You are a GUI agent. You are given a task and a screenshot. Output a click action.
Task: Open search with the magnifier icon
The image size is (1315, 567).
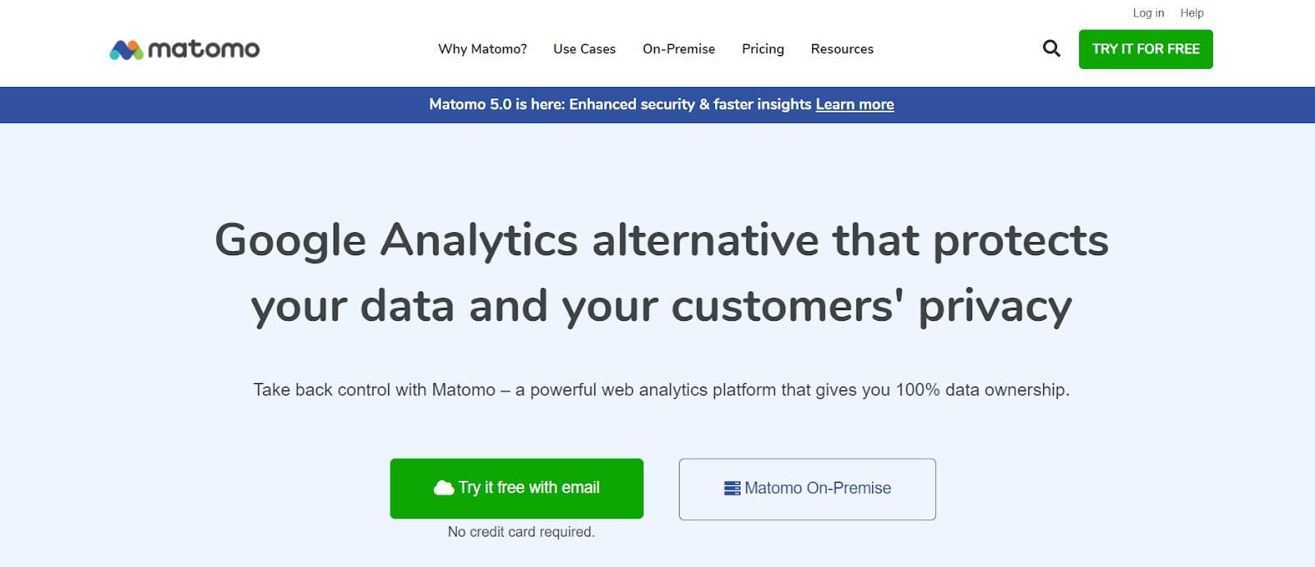click(x=1051, y=48)
